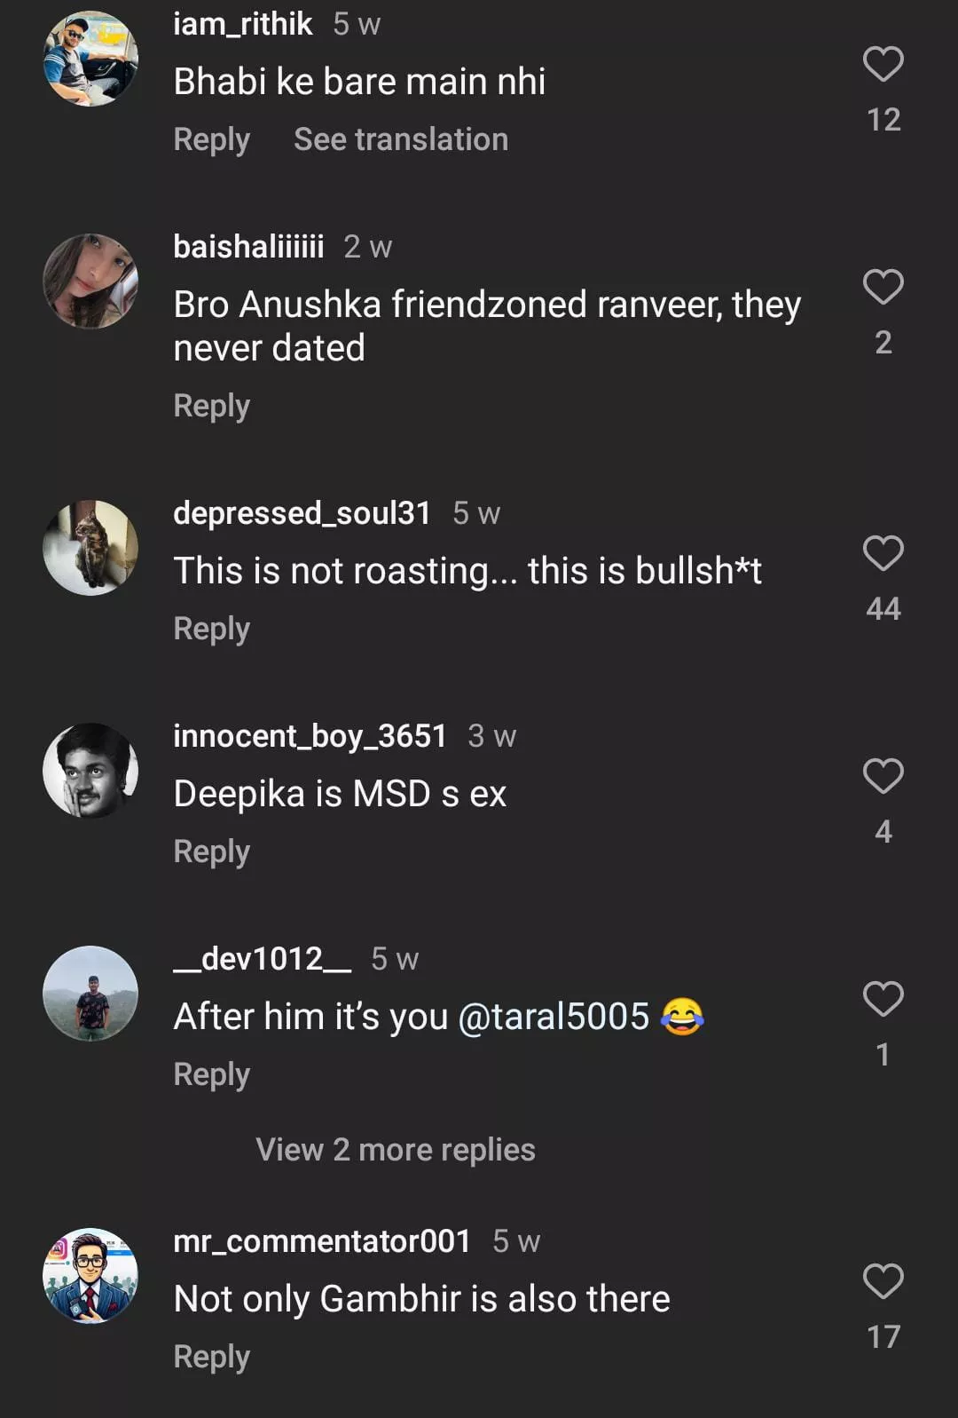Reply to iam_rithik's comment

pos(211,139)
